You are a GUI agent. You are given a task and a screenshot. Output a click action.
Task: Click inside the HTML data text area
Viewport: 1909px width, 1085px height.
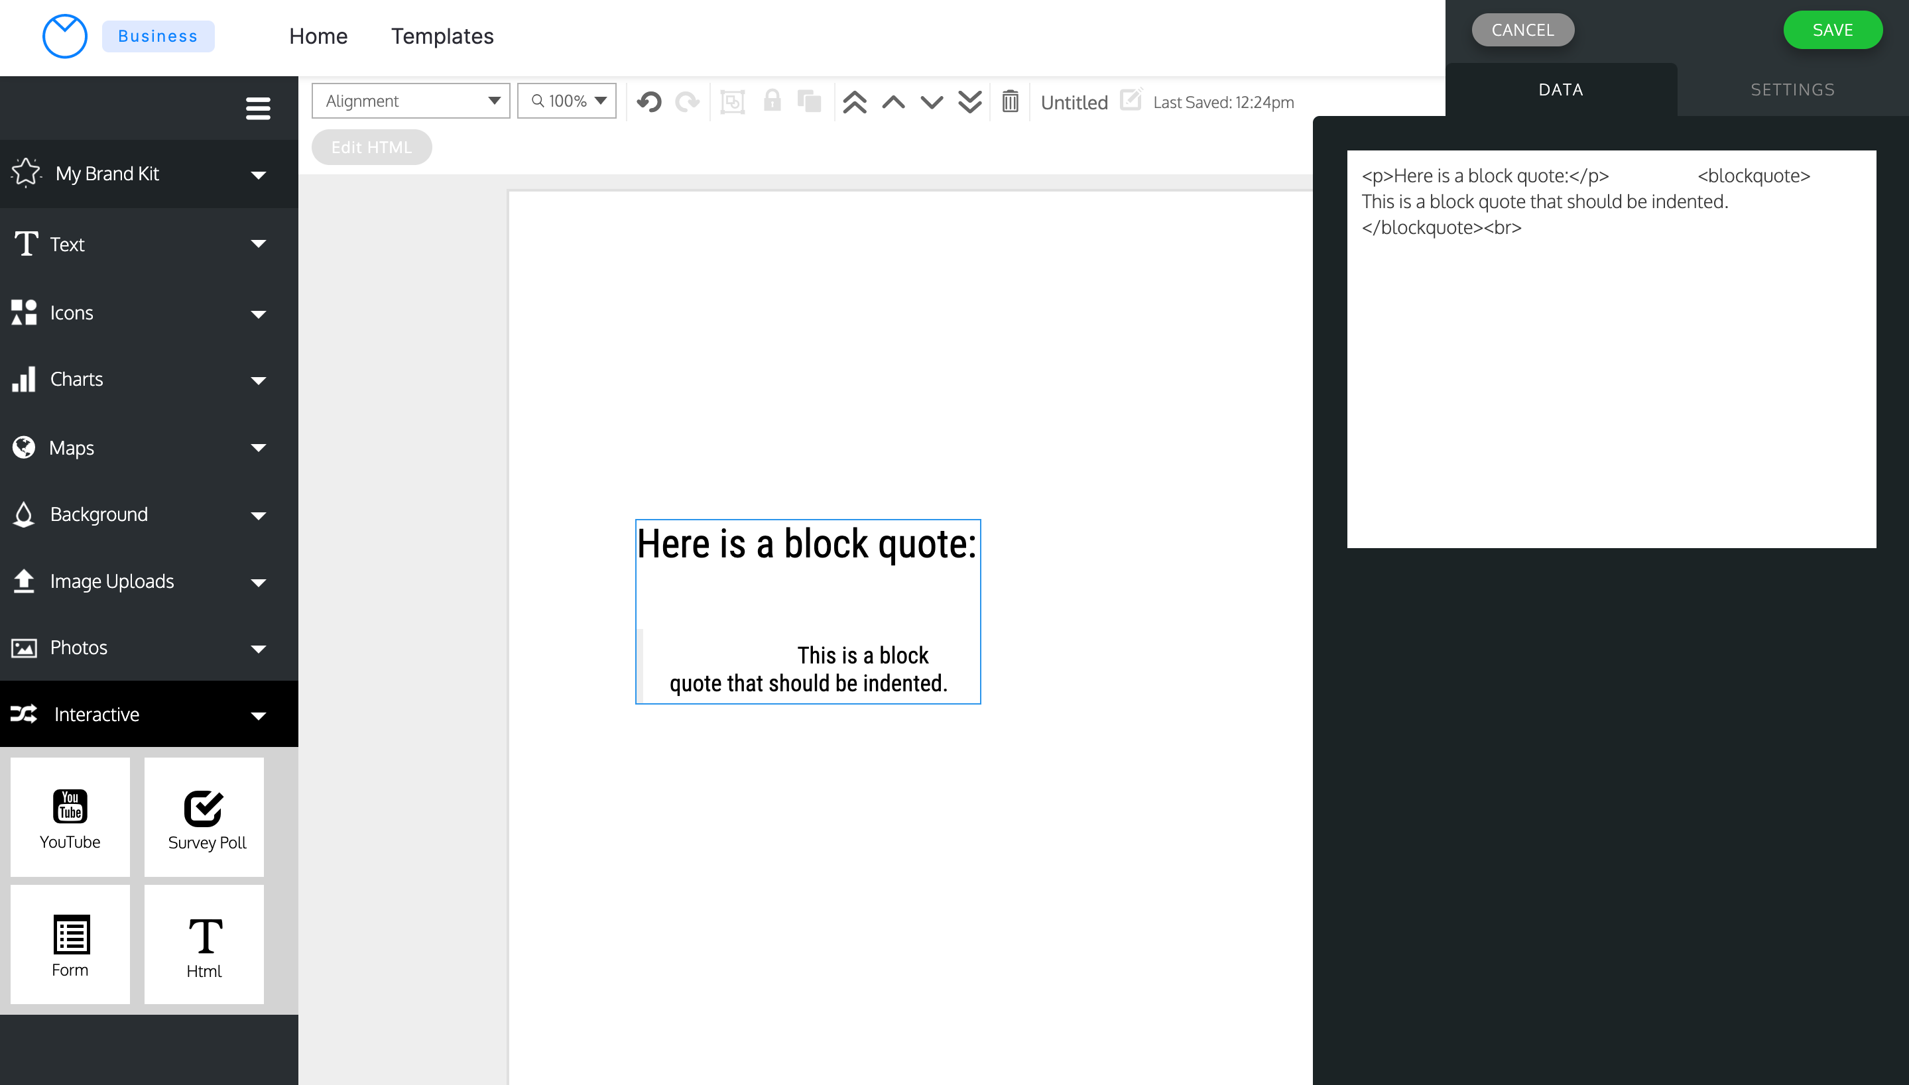(1611, 372)
